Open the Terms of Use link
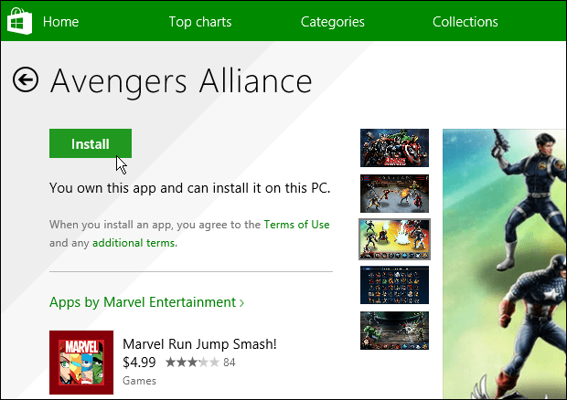 [296, 225]
